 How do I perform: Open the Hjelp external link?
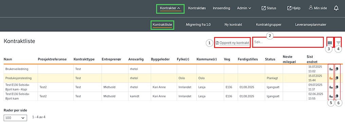click(294, 8)
